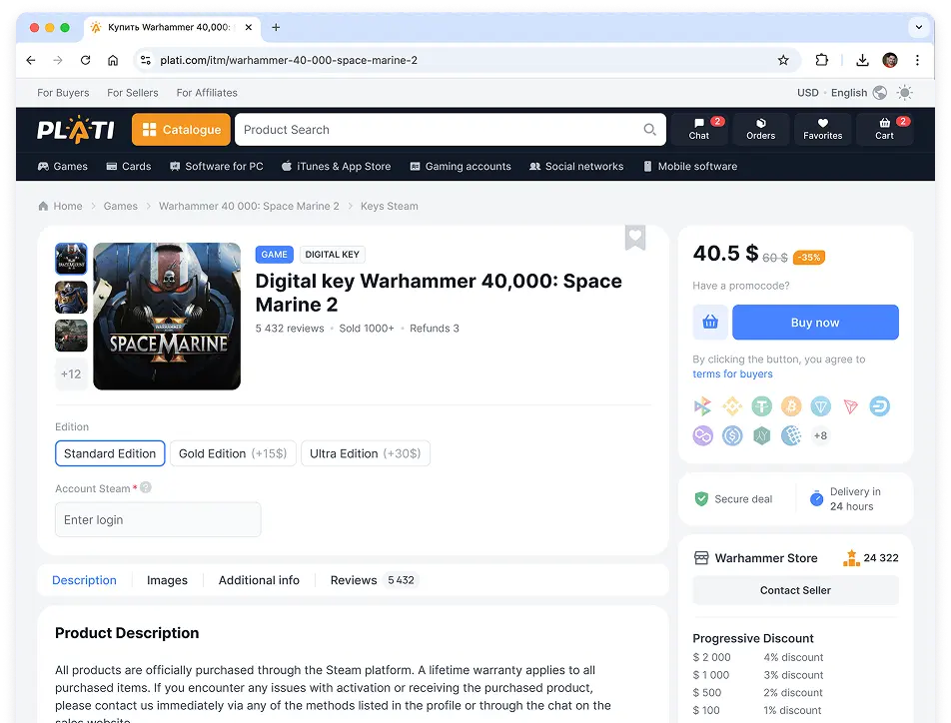Click the plati.com address bar URL

tap(289, 60)
